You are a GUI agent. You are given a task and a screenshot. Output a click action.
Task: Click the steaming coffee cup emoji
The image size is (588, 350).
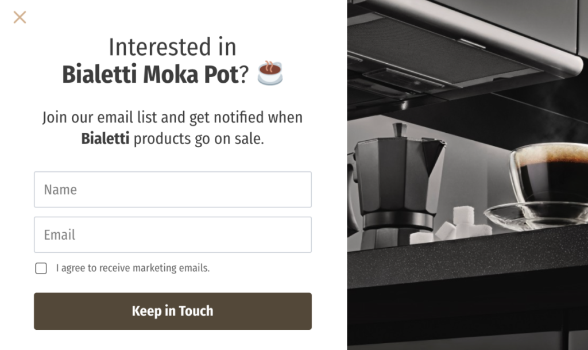[270, 74]
